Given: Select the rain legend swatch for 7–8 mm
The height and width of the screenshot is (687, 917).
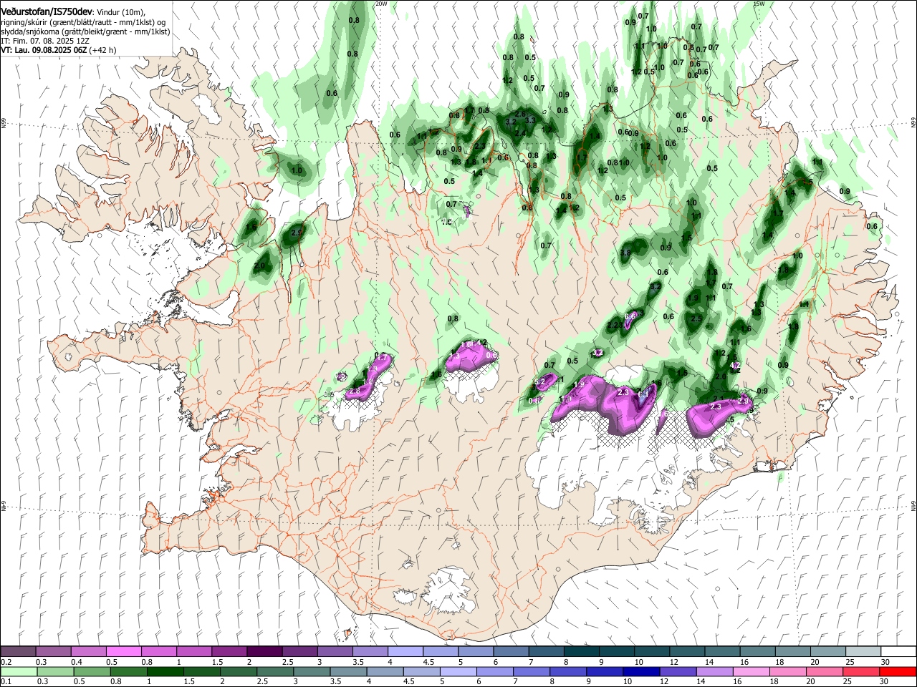Looking at the screenshot, I should [x=531, y=672].
